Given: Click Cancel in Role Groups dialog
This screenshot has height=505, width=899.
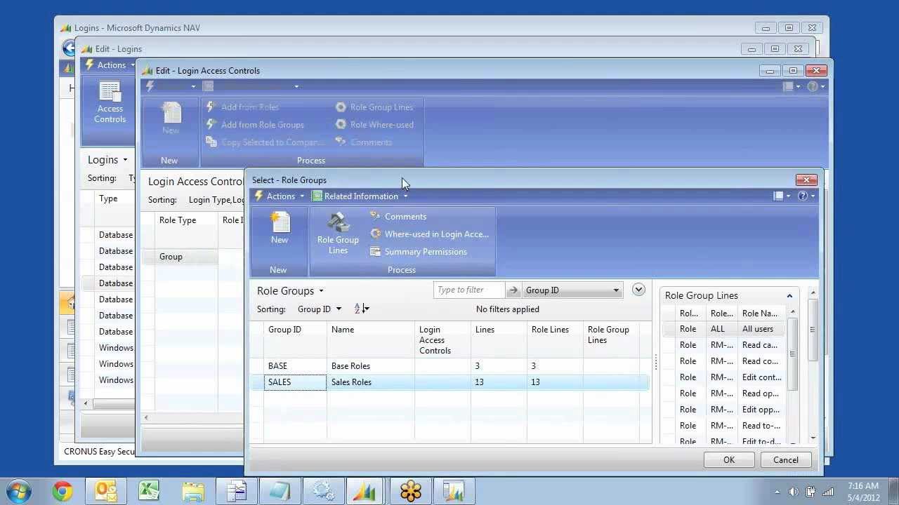Looking at the screenshot, I should (x=786, y=460).
